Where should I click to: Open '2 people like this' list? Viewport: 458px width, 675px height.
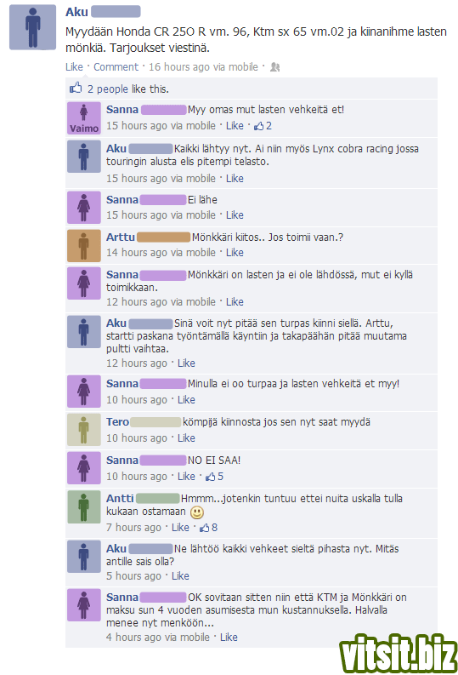128,89
